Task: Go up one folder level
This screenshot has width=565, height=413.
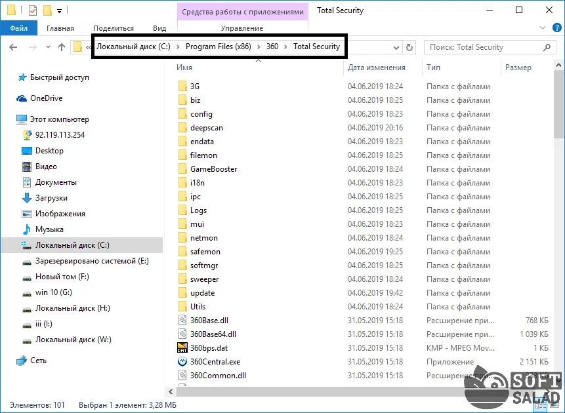Action: pyautogui.click(x=62, y=47)
